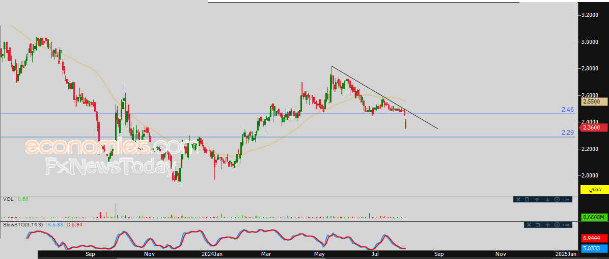Screen dimensions: 609x259
Task: Click the Mar date label
Action: click(266, 254)
